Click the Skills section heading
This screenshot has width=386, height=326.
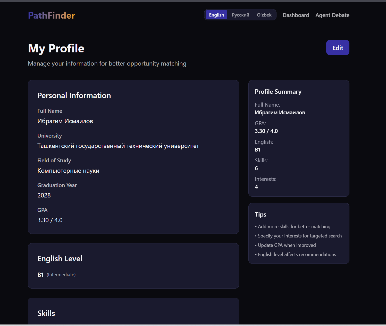(46, 313)
